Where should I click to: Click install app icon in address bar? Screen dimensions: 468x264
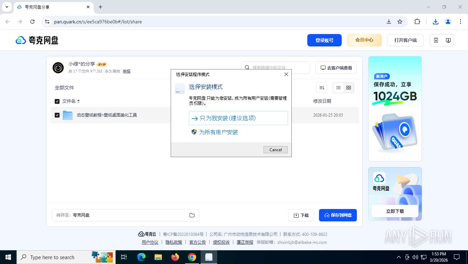point(389,22)
